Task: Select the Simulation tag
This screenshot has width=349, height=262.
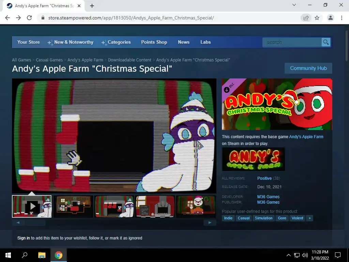Action: [263, 218]
